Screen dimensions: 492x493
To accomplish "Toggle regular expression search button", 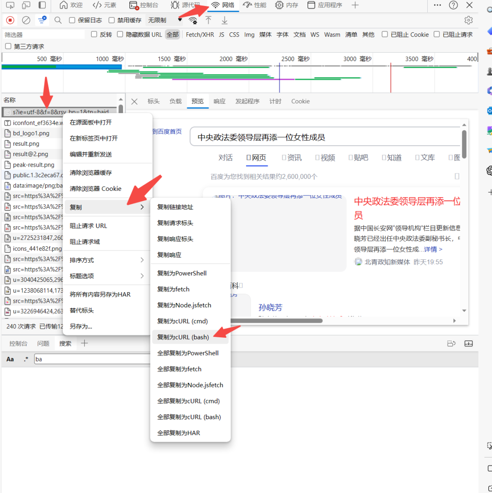I will (x=26, y=359).
